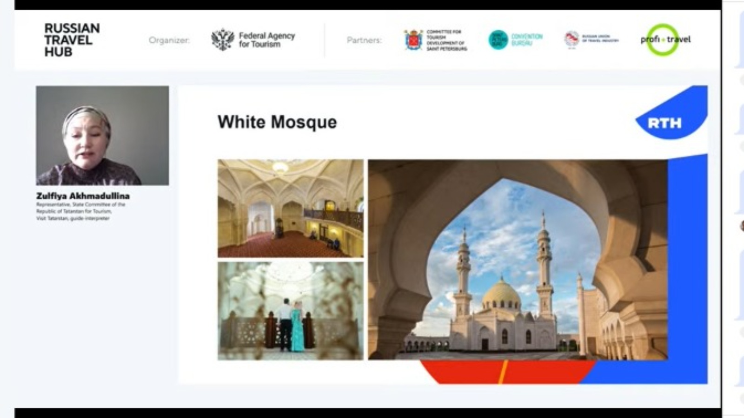Screen dimensions: 744x418
Task: Click the Partners label in header
Action: 364,40
